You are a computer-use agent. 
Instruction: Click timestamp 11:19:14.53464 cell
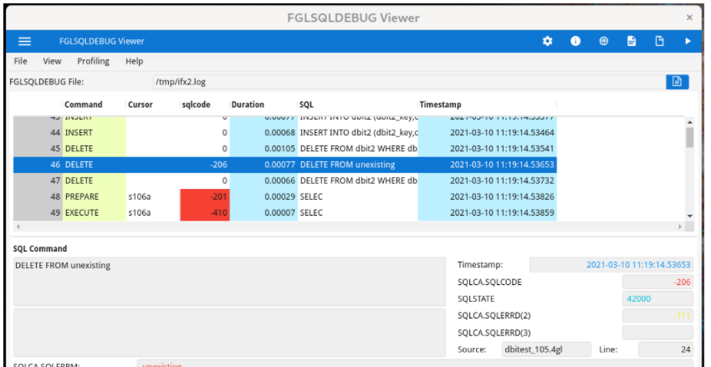point(487,133)
